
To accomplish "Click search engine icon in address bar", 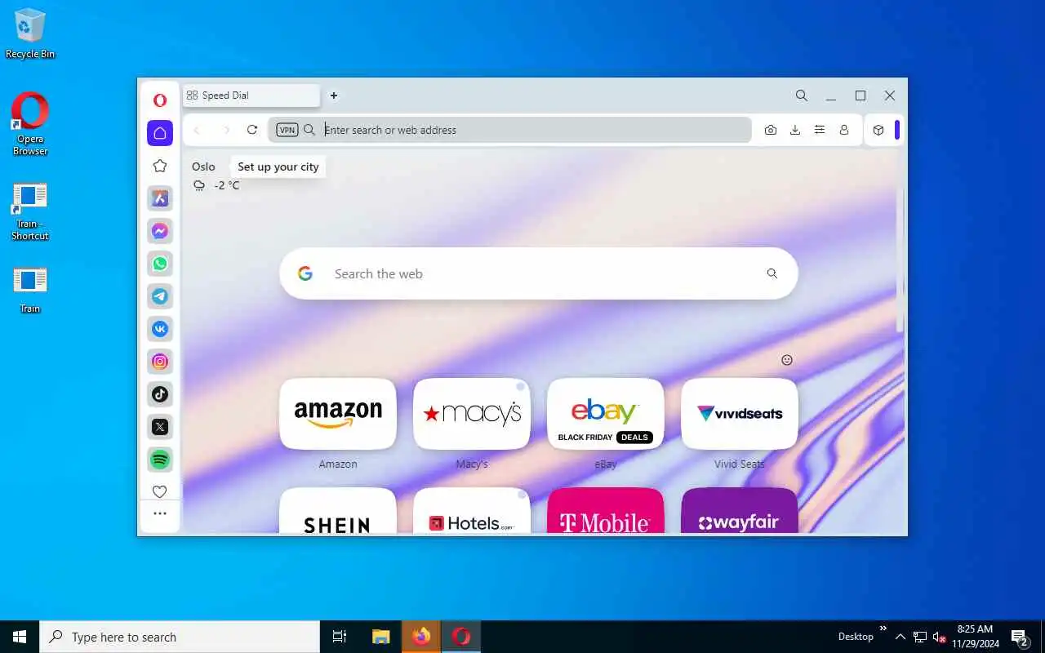I will (x=309, y=130).
